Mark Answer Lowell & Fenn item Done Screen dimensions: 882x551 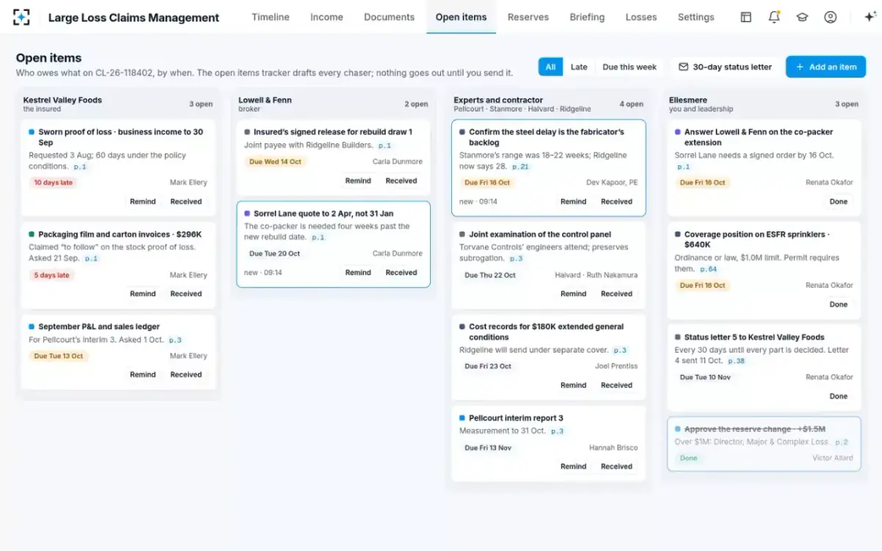tap(839, 201)
